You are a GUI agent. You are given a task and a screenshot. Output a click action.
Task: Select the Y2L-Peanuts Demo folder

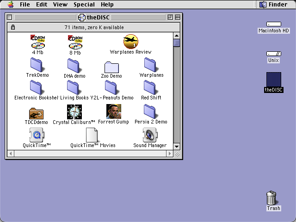pyautogui.click(x=111, y=87)
